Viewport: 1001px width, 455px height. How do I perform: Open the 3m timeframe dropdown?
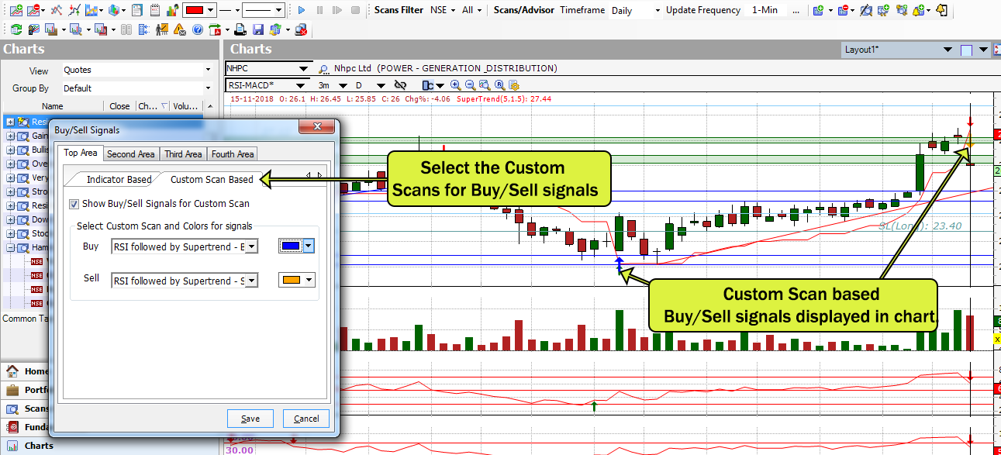(x=343, y=85)
